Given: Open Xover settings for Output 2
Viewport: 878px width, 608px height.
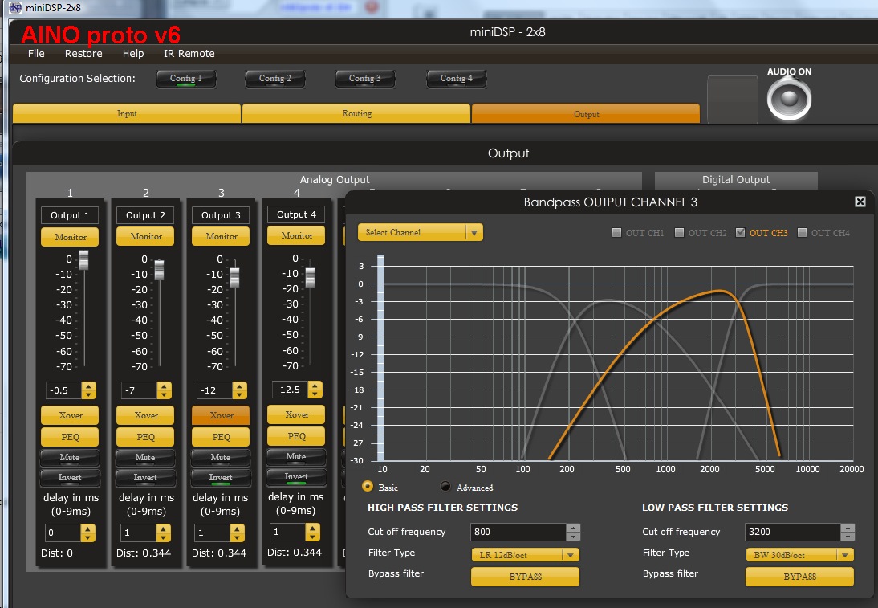Looking at the screenshot, I should click(x=145, y=415).
